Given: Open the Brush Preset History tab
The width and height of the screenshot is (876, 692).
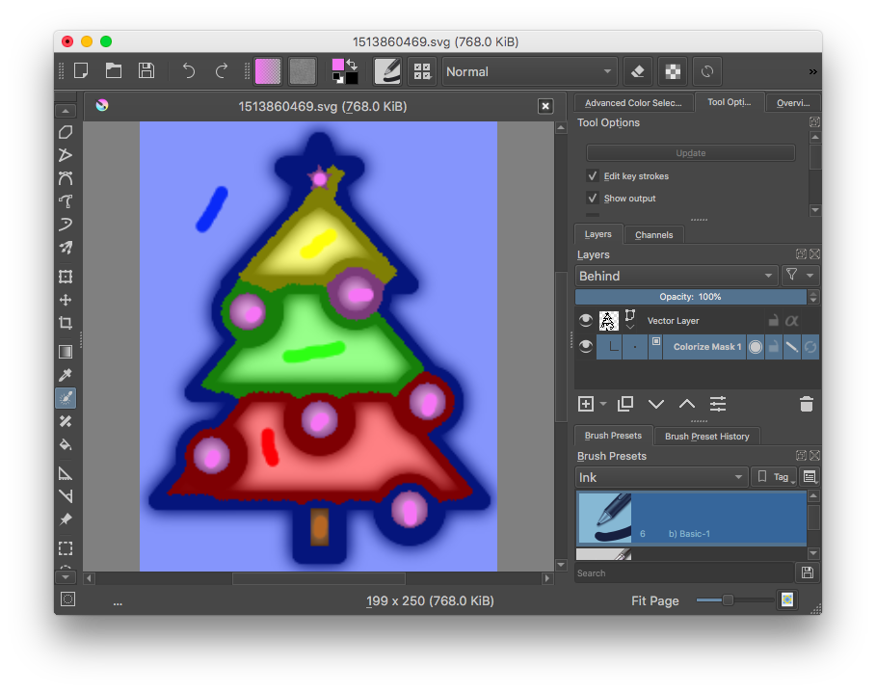Looking at the screenshot, I should [x=706, y=436].
